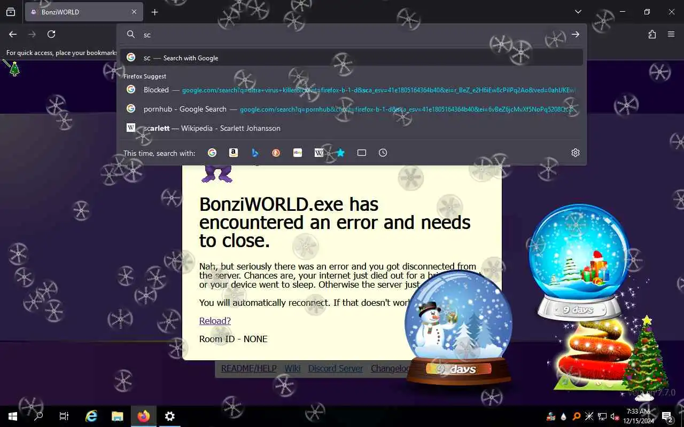
Task: Select the Scarlett Johansson Wikipedia suggestion
Action: pos(352,128)
